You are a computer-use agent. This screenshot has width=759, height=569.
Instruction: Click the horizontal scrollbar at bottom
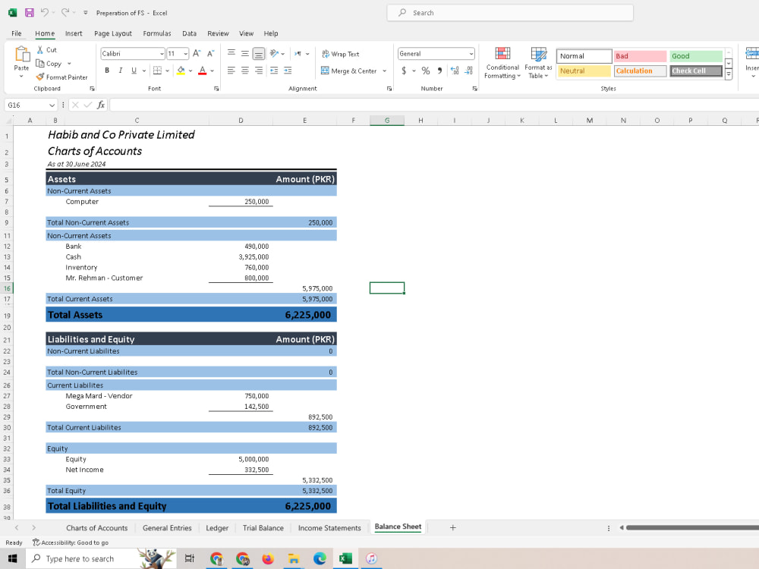click(692, 528)
